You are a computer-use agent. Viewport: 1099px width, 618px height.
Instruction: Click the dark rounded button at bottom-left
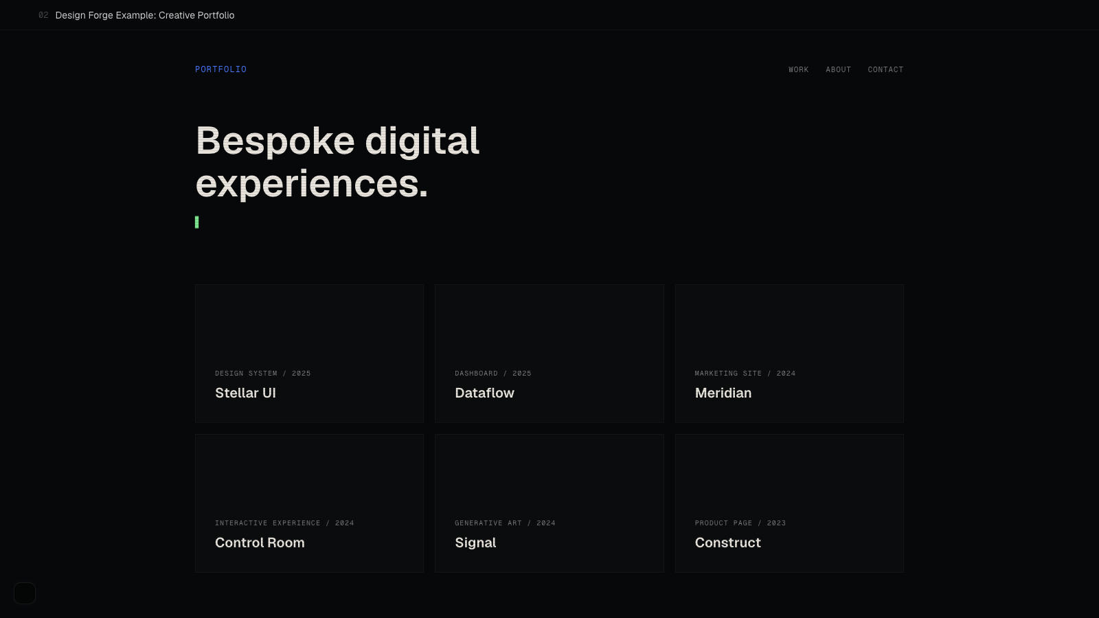click(25, 593)
